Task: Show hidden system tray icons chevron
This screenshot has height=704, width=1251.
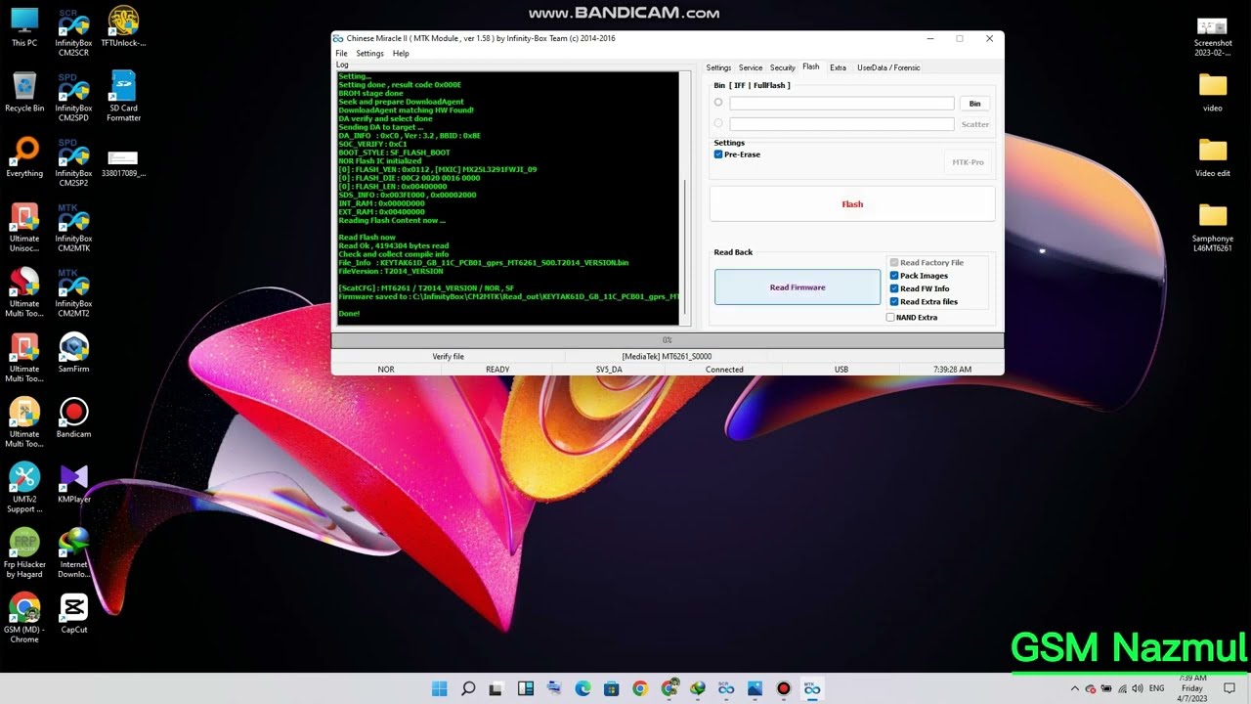Action: tap(1075, 688)
